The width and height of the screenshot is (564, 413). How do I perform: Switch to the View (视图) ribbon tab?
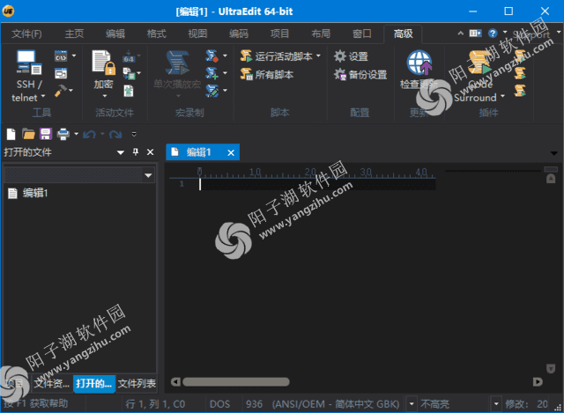coord(197,33)
